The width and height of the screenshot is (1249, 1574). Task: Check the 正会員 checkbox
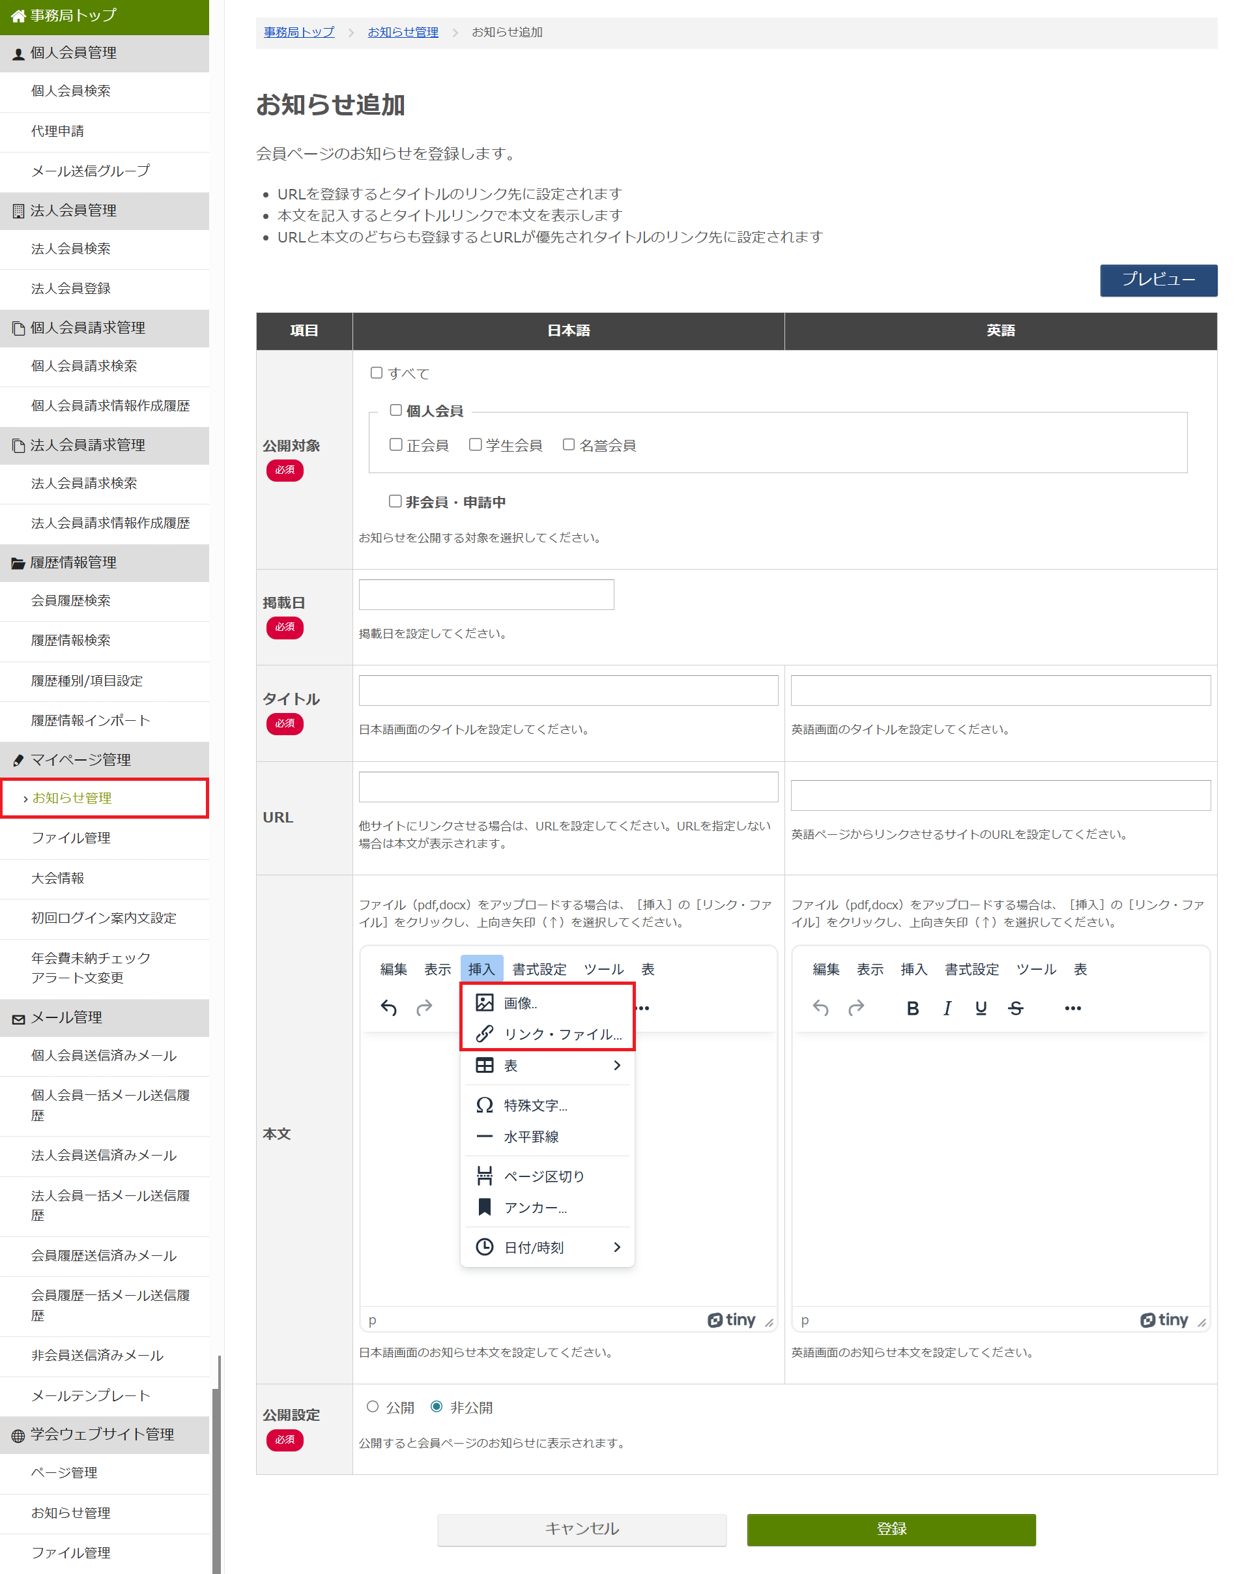(x=395, y=444)
